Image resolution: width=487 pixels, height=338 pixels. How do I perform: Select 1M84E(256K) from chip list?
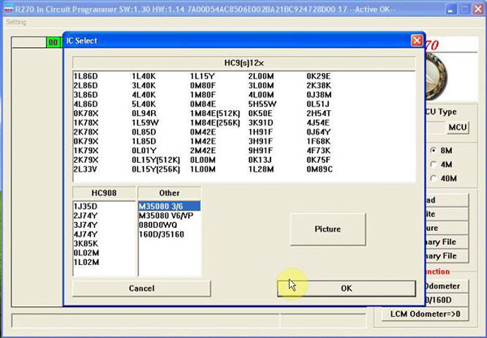[x=215, y=122]
